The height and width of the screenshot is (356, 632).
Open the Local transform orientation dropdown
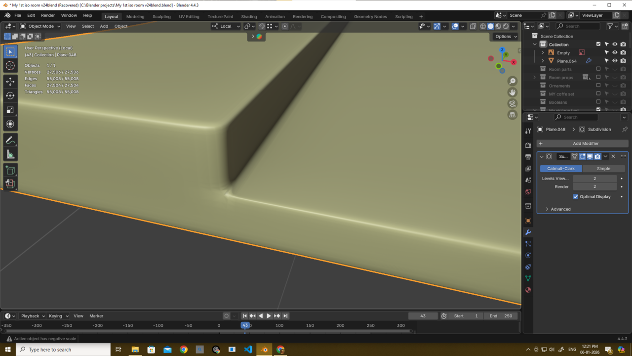pyautogui.click(x=226, y=26)
